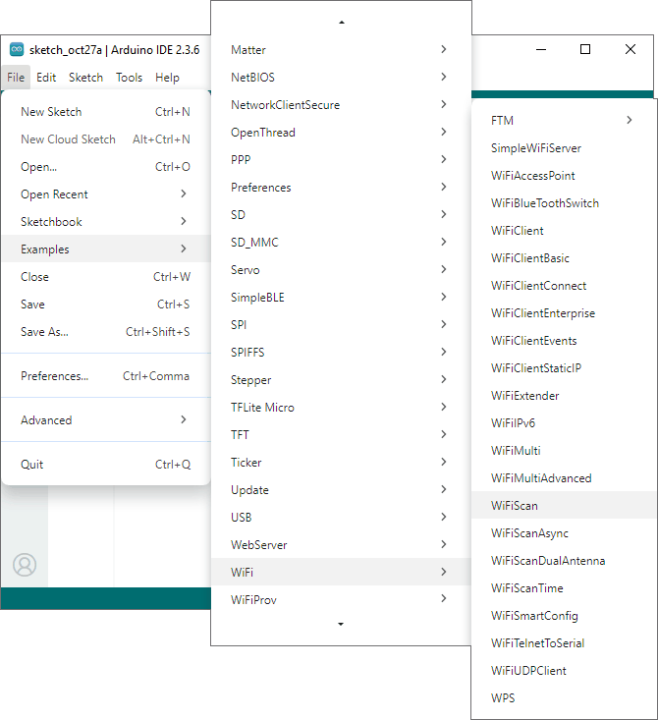Select Save As from File menu
The width and height of the screenshot is (658, 720).
(105, 332)
